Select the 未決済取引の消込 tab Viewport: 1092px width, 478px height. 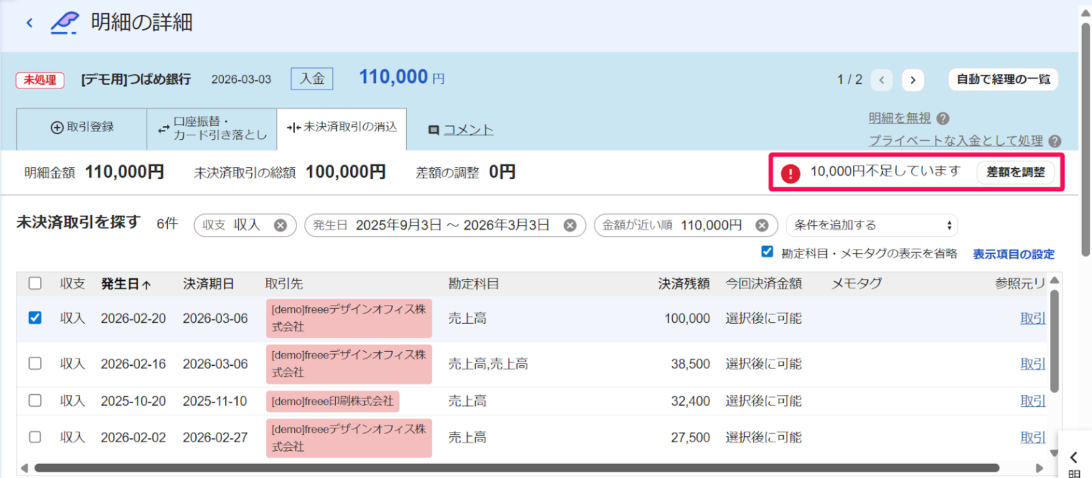pos(341,128)
